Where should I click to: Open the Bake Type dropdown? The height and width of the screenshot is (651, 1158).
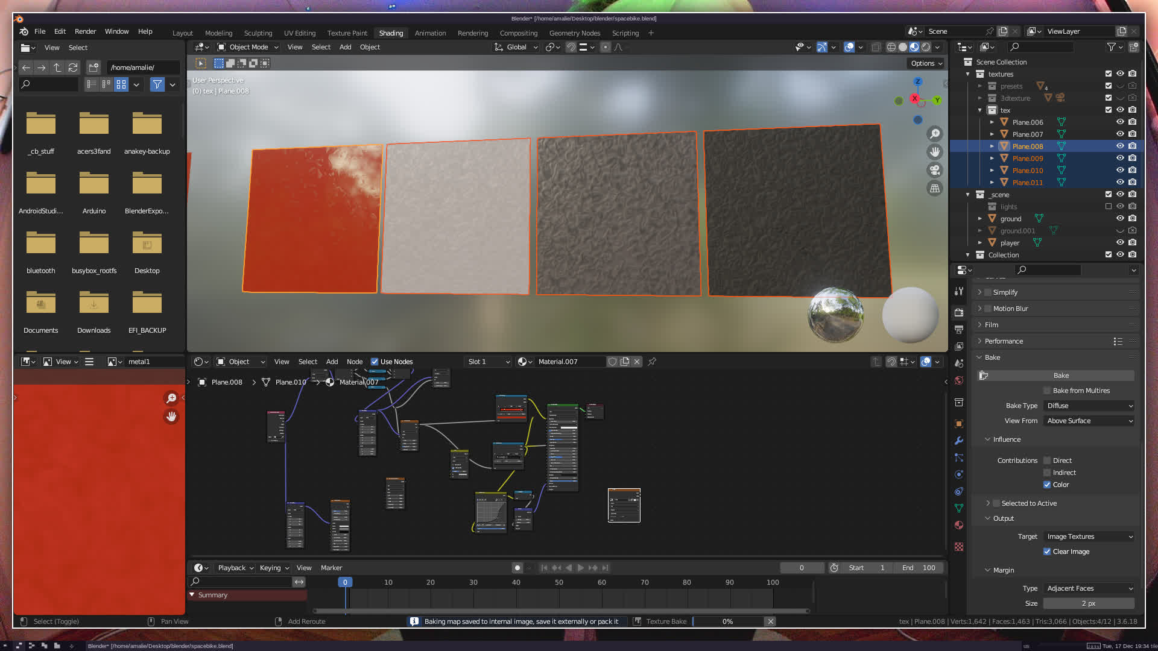coord(1089,406)
